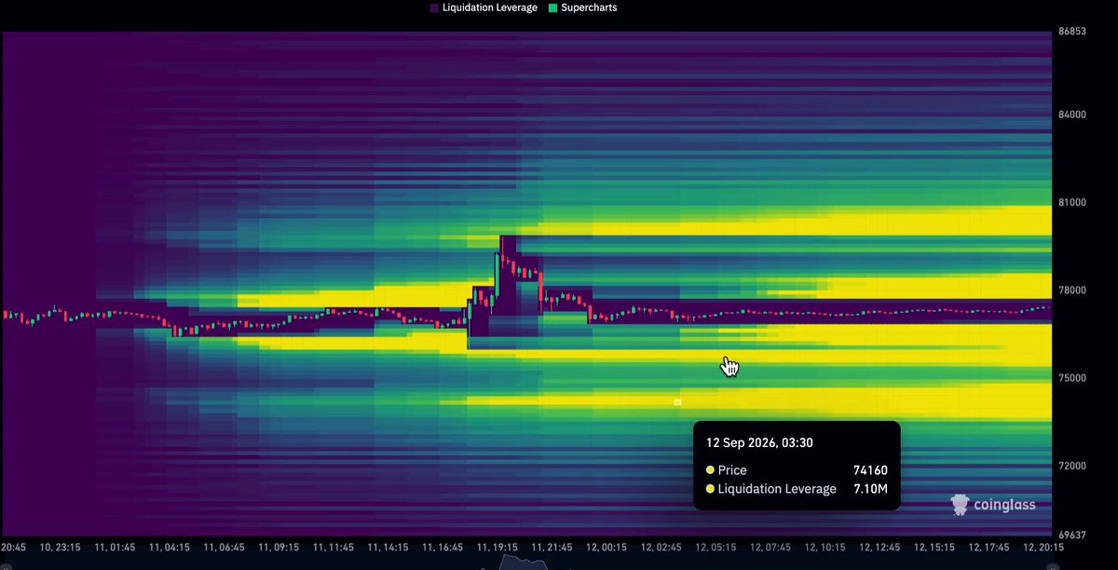Click the tooltip's Liquidation Leverage row label
Screen dimensions: 1118x570
777,489
